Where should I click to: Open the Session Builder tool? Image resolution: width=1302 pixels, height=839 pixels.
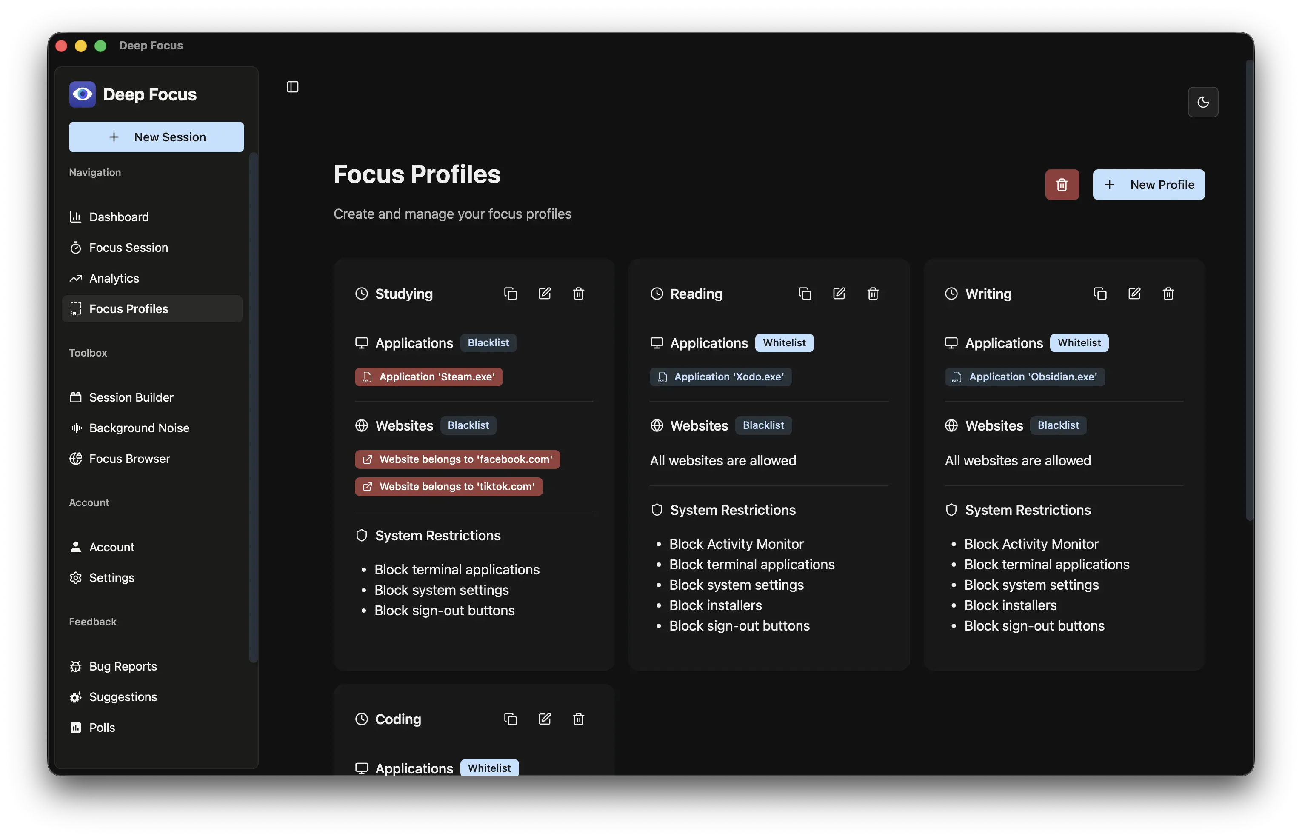tap(152, 397)
